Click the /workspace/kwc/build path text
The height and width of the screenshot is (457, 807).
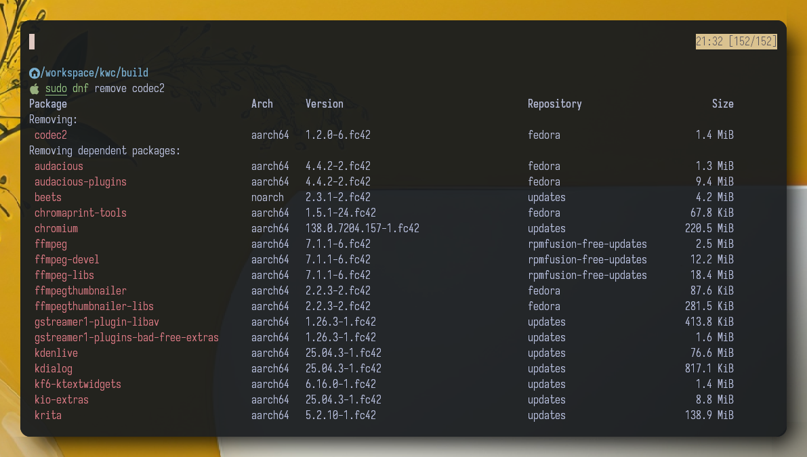[x=94, y=72]
